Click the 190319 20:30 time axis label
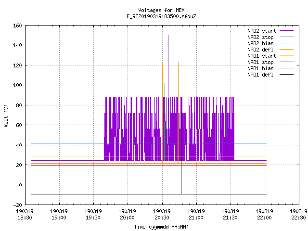The width and height of the screenshot is (308, 231). pos(162,215)
